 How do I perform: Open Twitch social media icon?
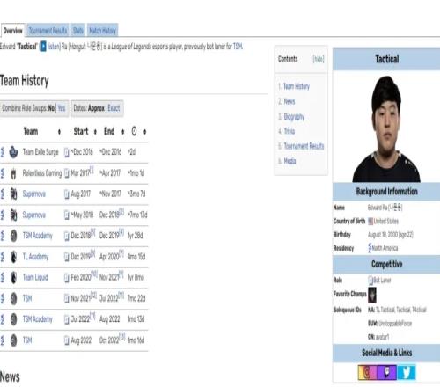pyautogui.click(x=386, y=372)
